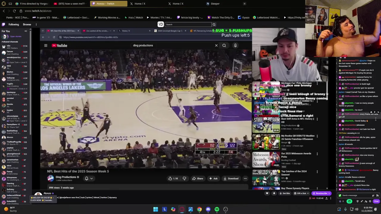This screenshot has width=381, height=214.
Task: Click the browser address bar URL
Action: (38, 11)
